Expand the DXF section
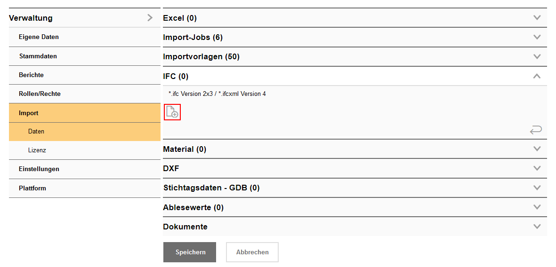The height and width of the screenshot is (267, 556). click(x=537, y=168)
